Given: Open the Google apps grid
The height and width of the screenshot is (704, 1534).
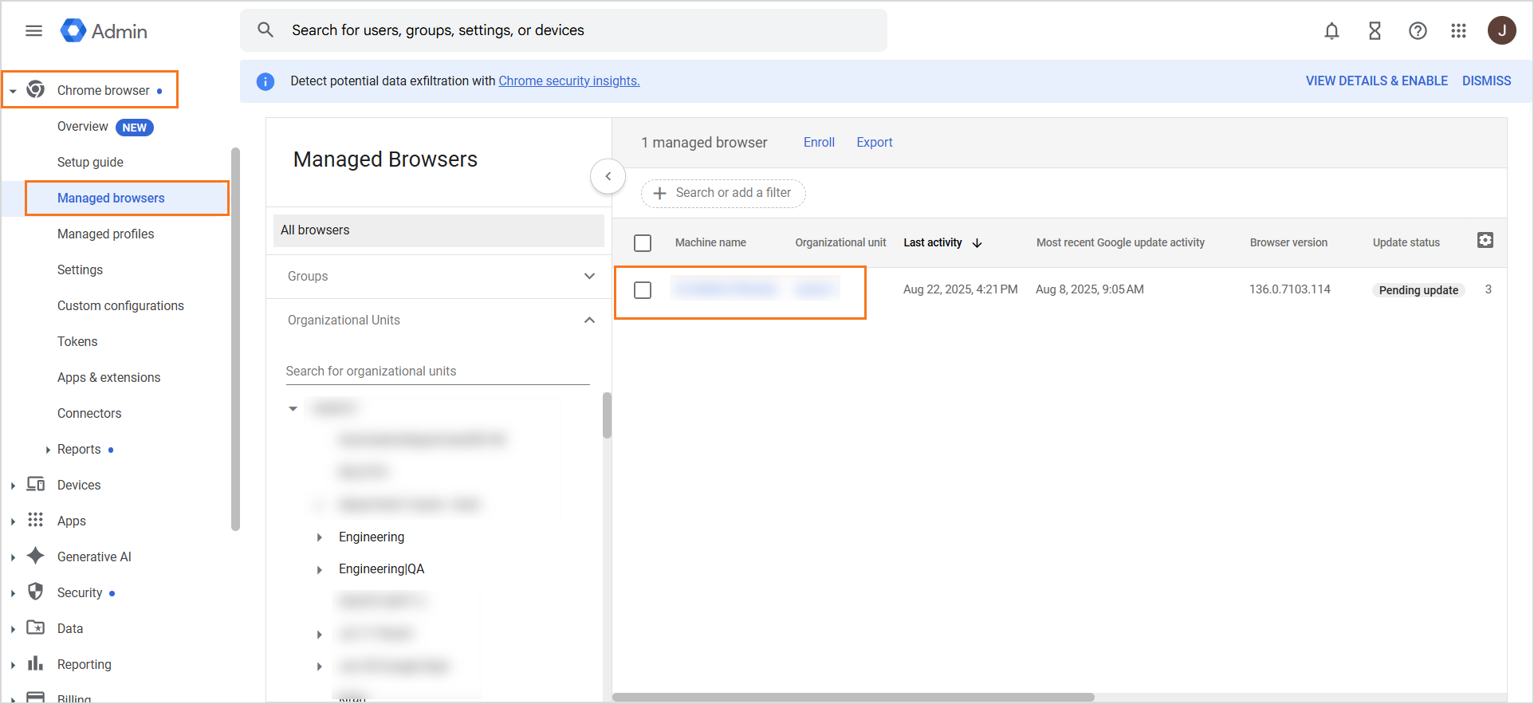Looking at the screenshot, I should pyautogui.click(x=1458, y=31).
